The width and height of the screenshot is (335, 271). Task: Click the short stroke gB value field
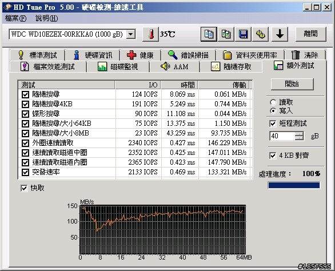[x=282, y=136]
